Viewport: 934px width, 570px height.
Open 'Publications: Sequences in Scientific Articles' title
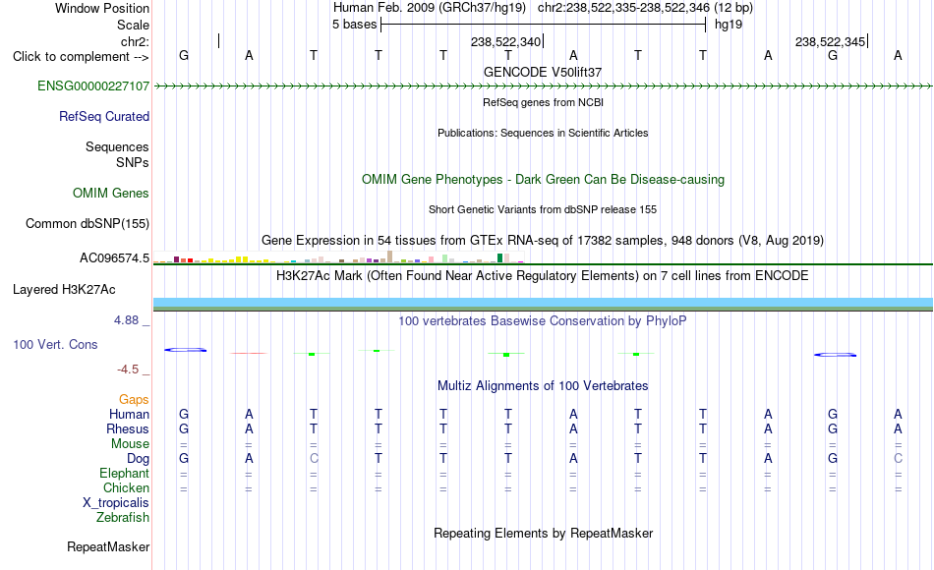pos(543,133)
